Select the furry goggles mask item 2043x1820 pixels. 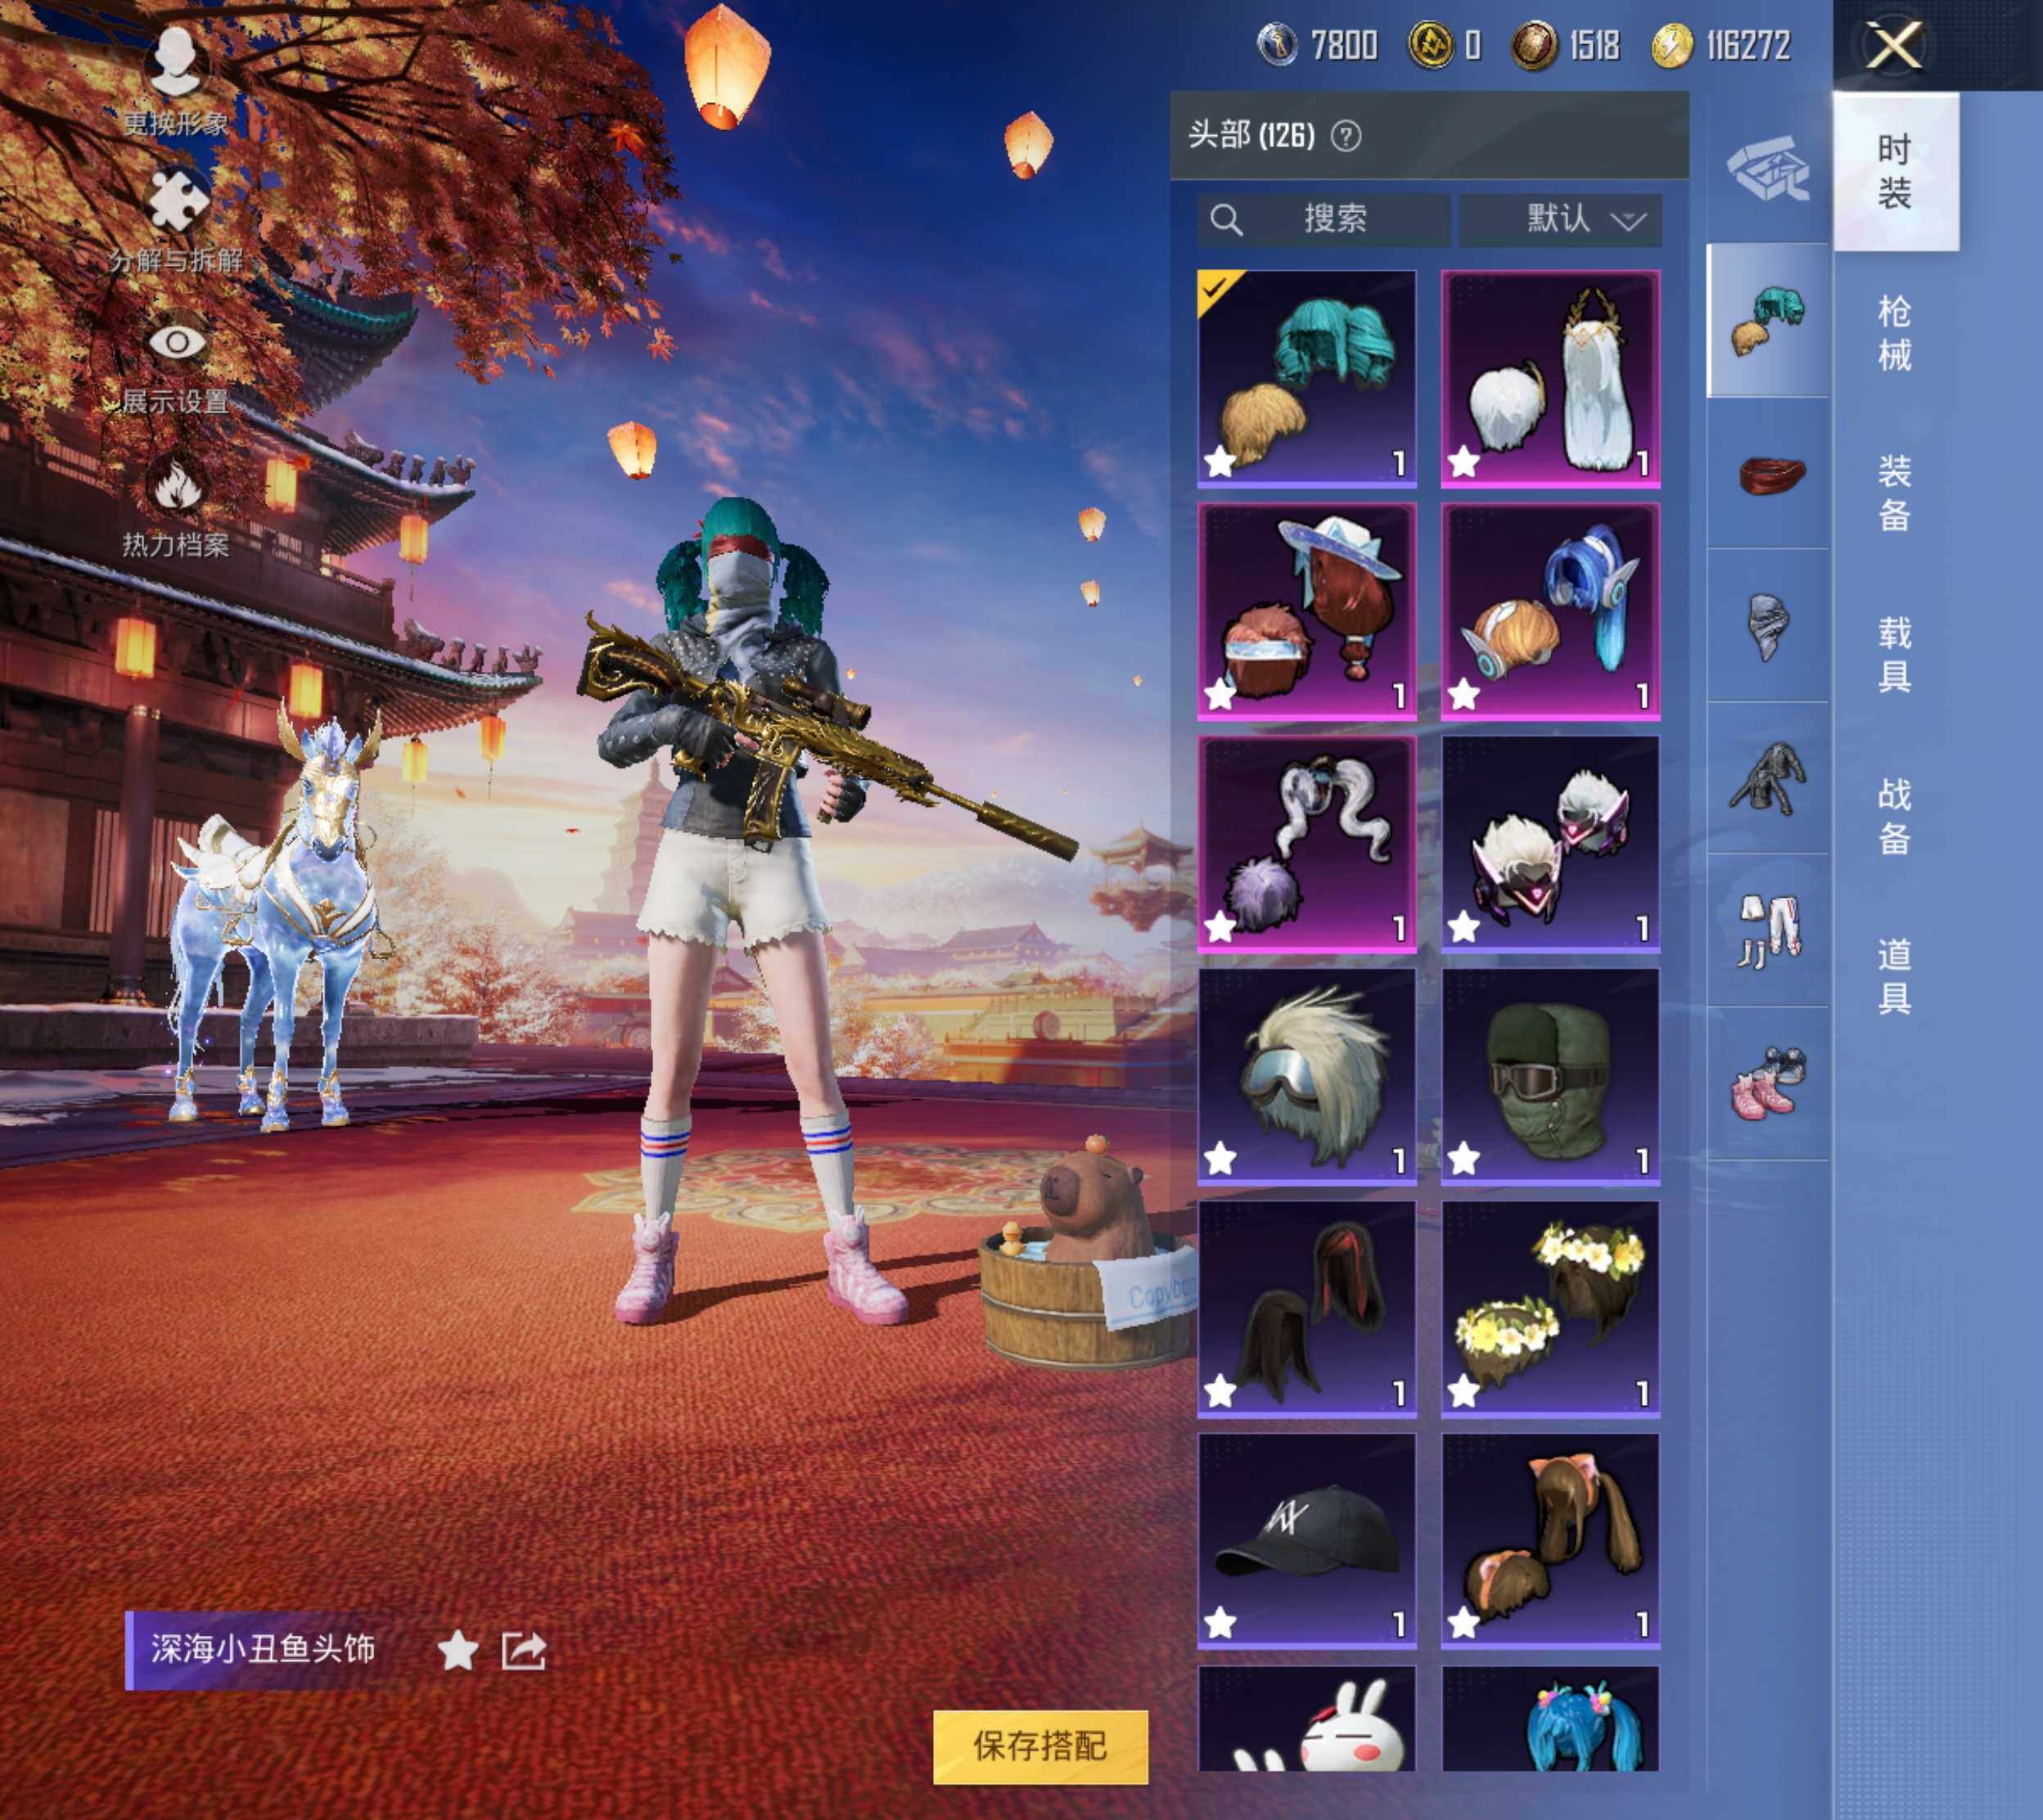point(1307,1076)
